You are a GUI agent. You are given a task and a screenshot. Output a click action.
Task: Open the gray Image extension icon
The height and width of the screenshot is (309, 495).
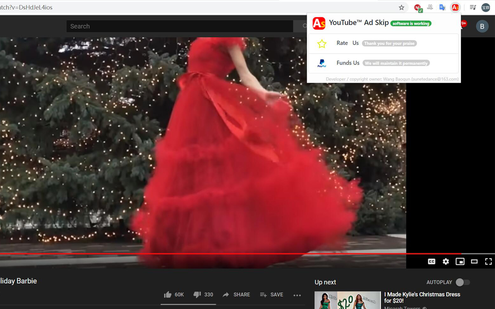click(x=430, y=7)
